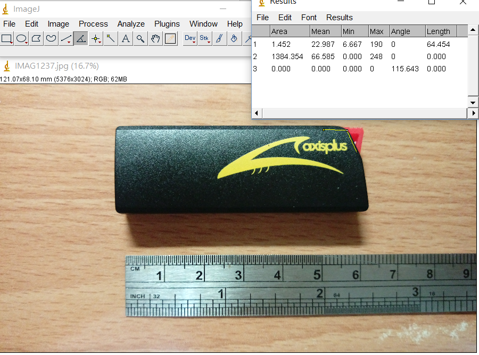Screen dimensions: 479x355
Task: Minimize the ImageJ main window
Action: pos(223,9)
